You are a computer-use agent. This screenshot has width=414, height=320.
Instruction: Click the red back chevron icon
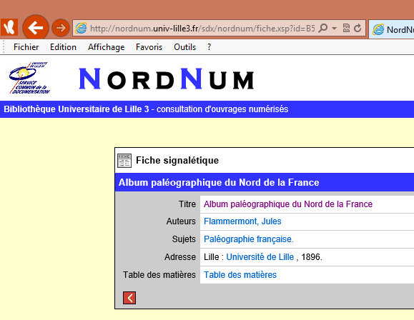(x=129, y=298)
